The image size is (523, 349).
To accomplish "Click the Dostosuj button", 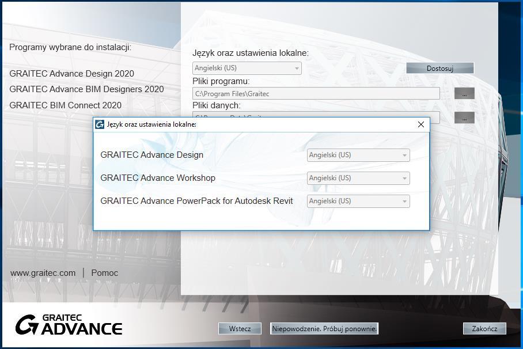I will click(440, 69).
